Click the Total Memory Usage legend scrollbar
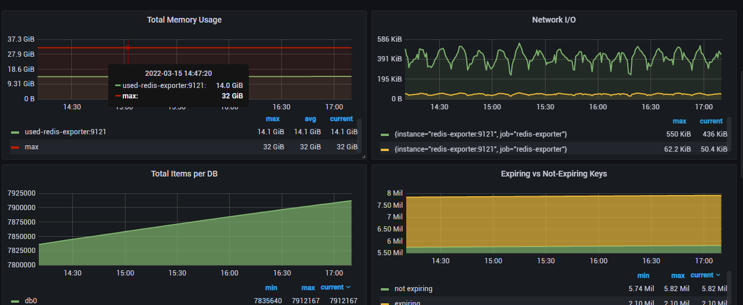This screenshot has height=305, width=743. pyautogui.click(x=359, y=133)
